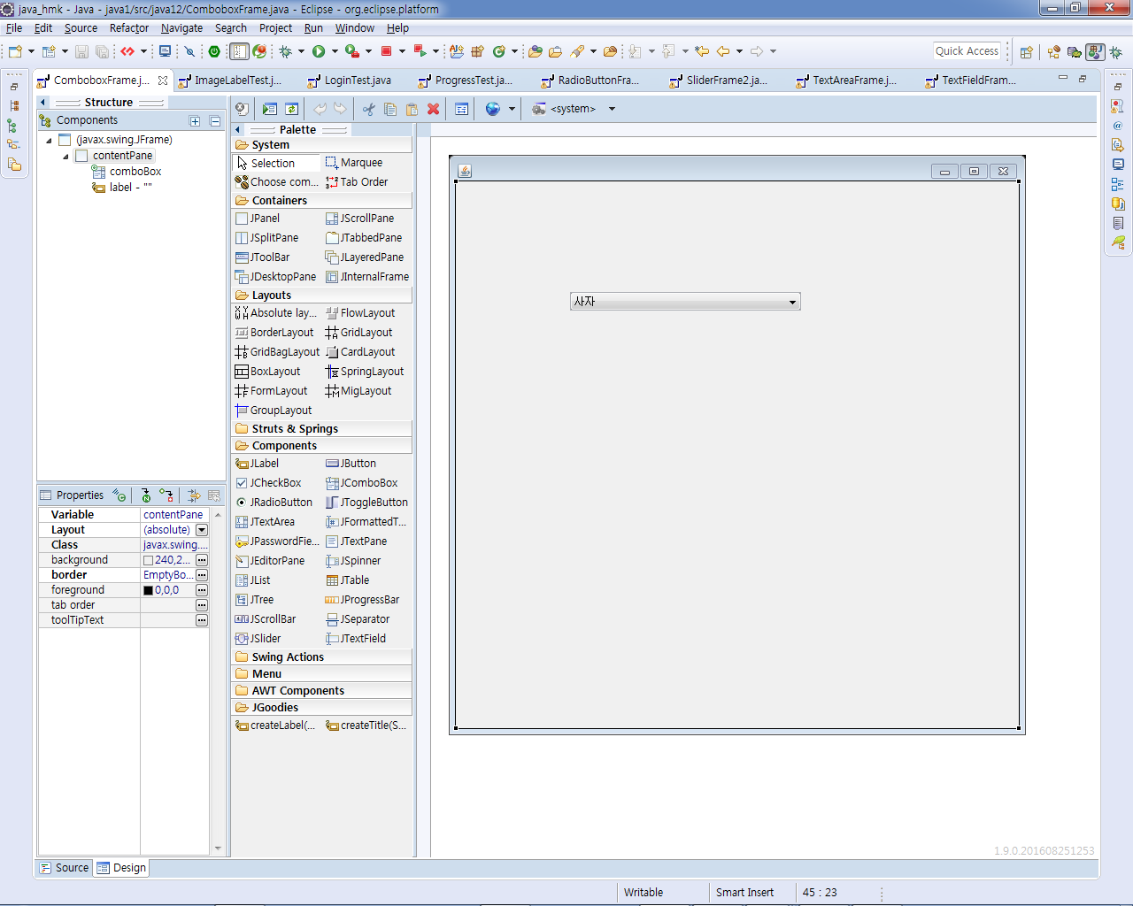
Task: Select the JRadioButton palette component
Action: tap(274, 503)
